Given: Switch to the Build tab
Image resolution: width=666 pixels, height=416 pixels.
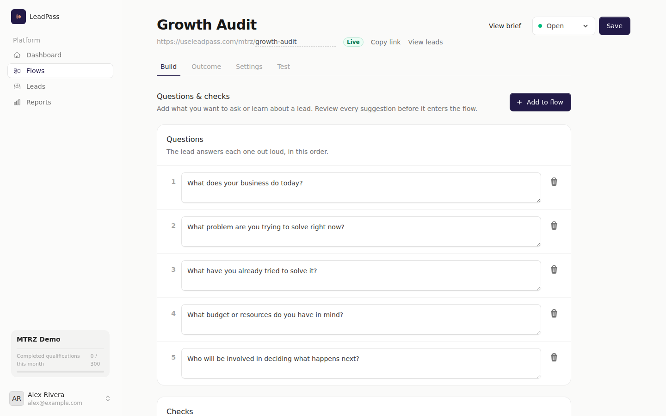Looking at the screenshot, I should coord(168,67).
